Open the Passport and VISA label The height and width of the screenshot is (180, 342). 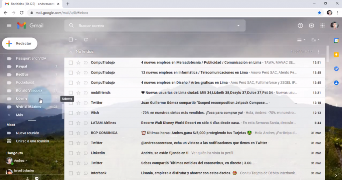[31, 58]
